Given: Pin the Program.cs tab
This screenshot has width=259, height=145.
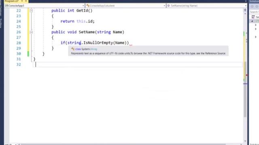Looking at the screenshot, I should coord(22,1).
